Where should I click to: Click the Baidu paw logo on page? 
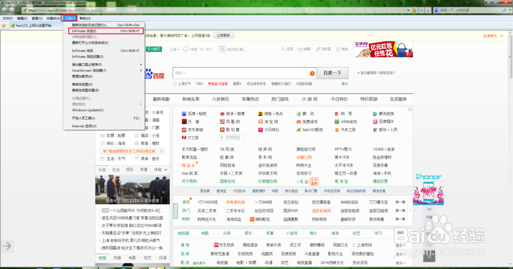tap(154, 73)
